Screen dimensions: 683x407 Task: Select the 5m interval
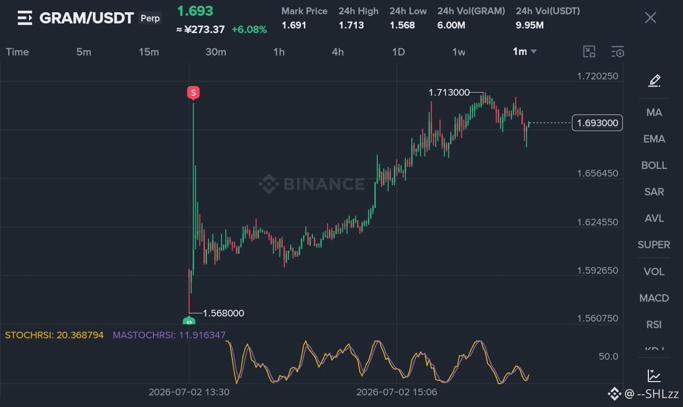click(84, 52)
